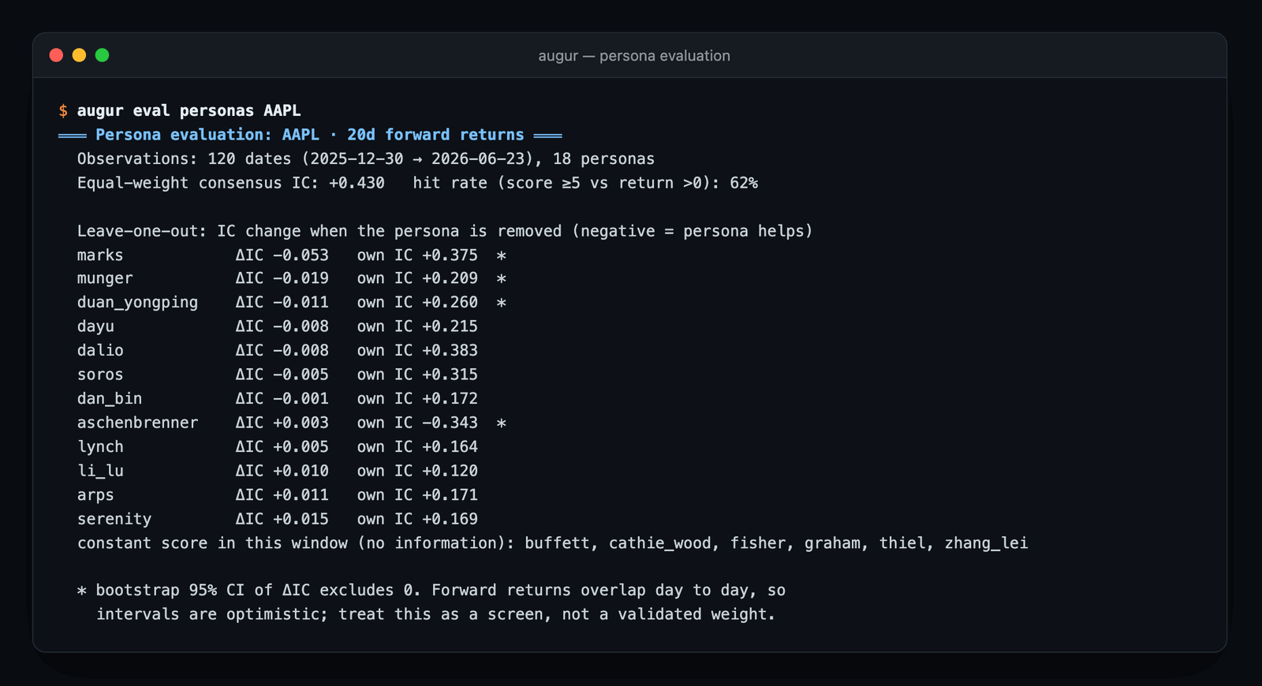The image size is (1262, 686).
Task: Click the 'bootstrap 95% CI' footnote line
Action: [431, 591]
